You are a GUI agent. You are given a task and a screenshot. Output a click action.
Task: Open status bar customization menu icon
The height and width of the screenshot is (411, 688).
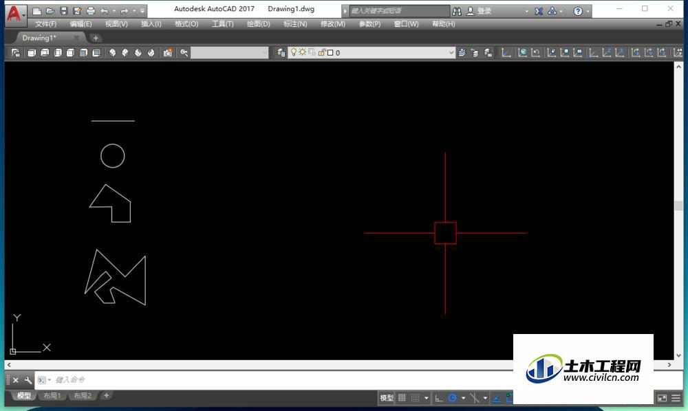point(676,398)
